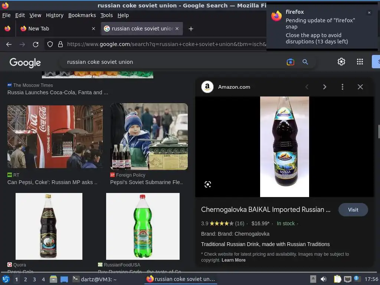Open a new tab with plus button
Viewport: 380px width, 285px height.
191,29
